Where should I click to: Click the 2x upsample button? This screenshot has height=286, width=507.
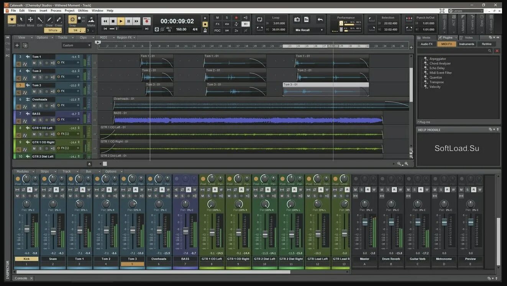coord(236,30)
